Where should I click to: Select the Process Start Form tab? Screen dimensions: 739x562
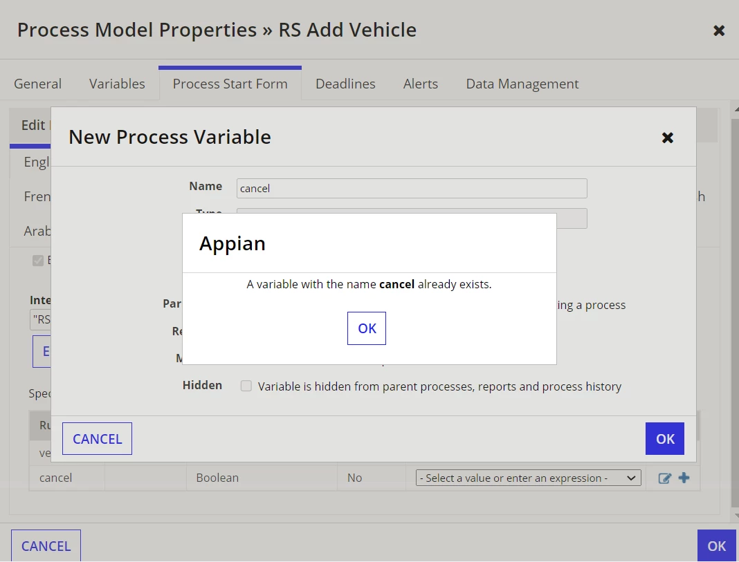coord(230,84)
